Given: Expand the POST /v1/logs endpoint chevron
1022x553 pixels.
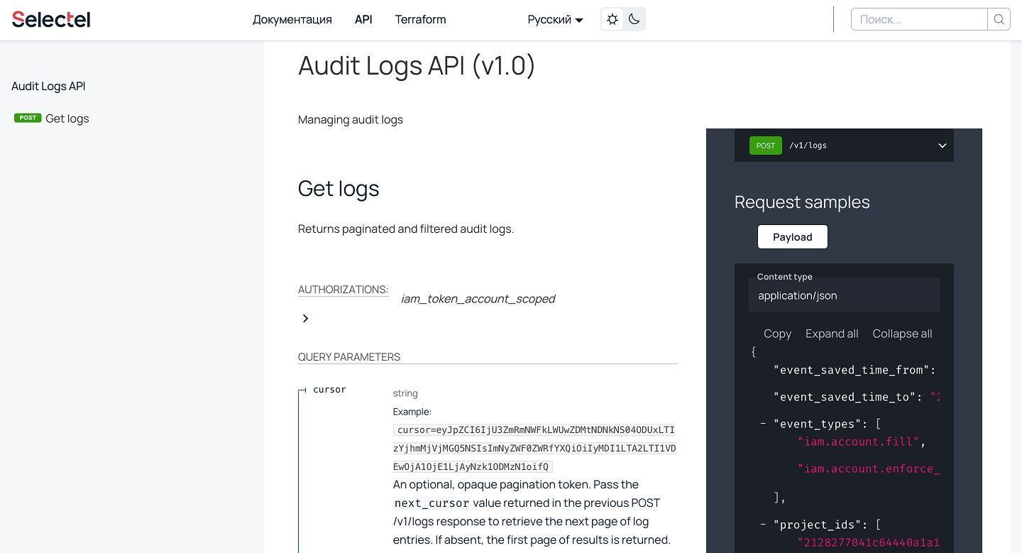Looking at the screenshot, I should 942,146.
